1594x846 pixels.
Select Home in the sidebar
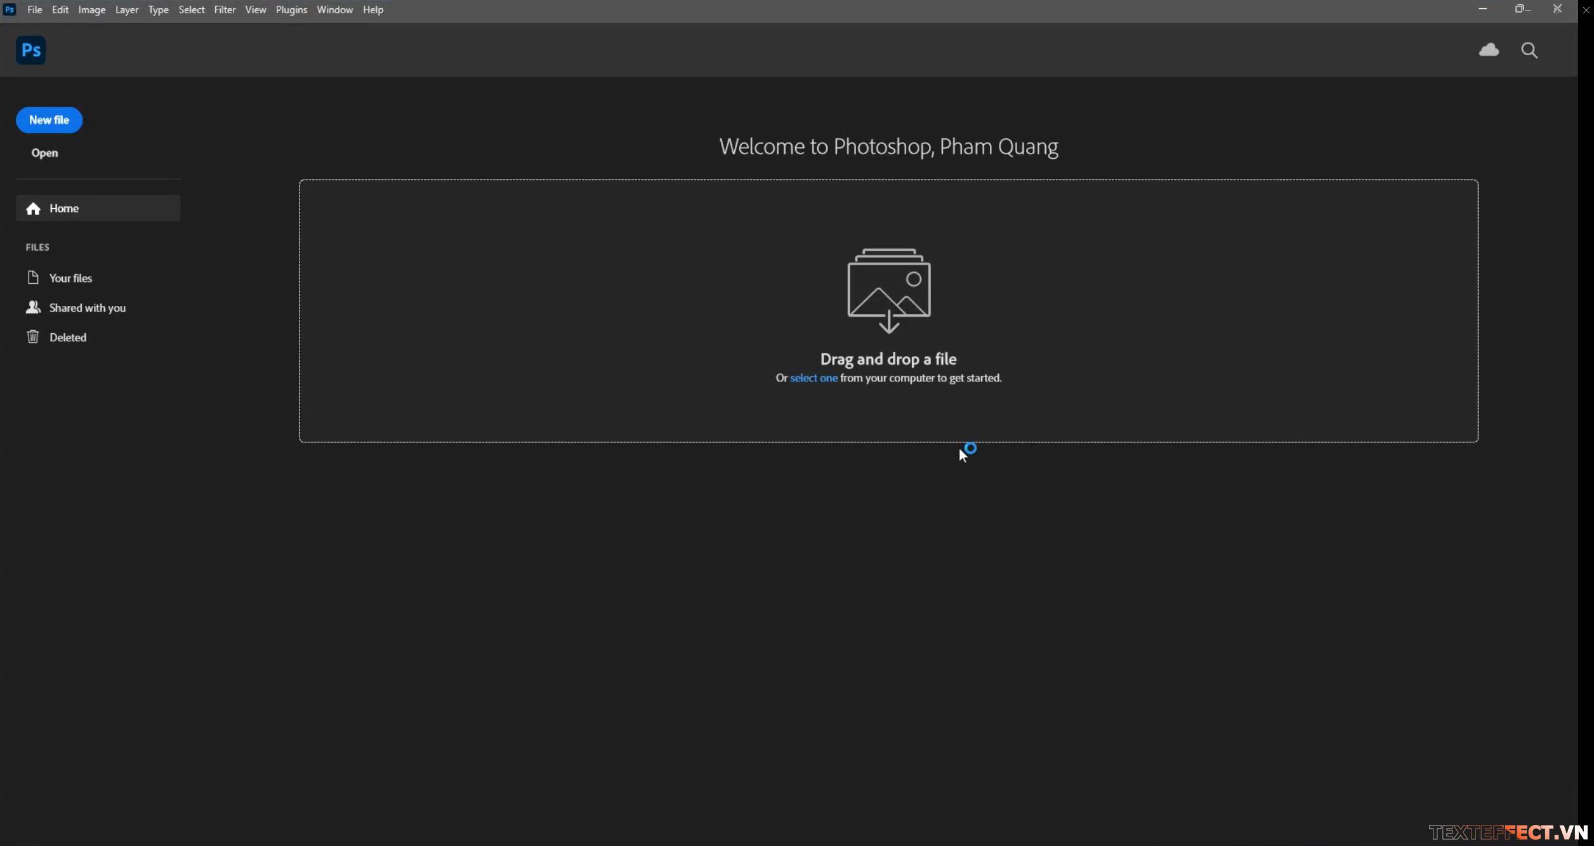click(x=98, y=208)
